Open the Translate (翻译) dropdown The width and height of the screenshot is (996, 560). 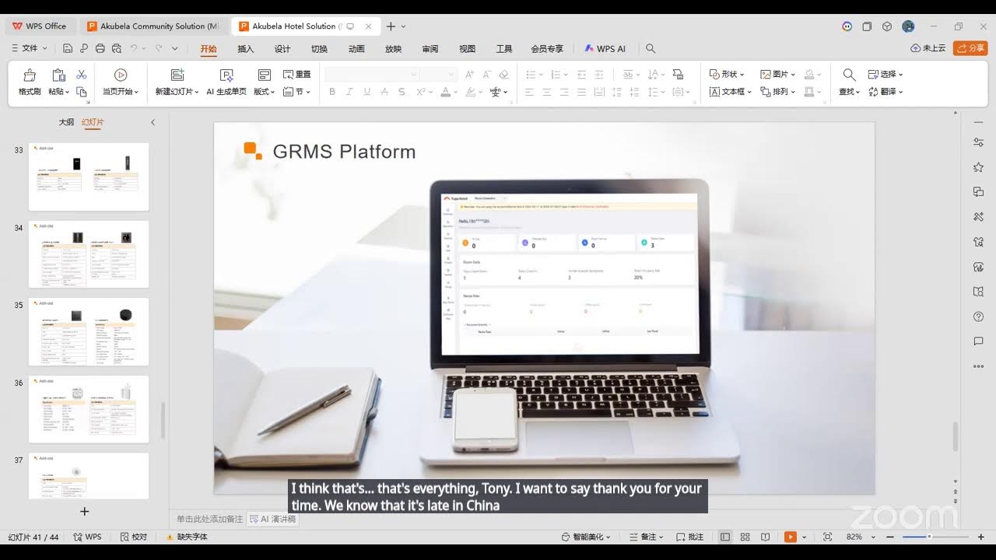(x=886, y=92)
